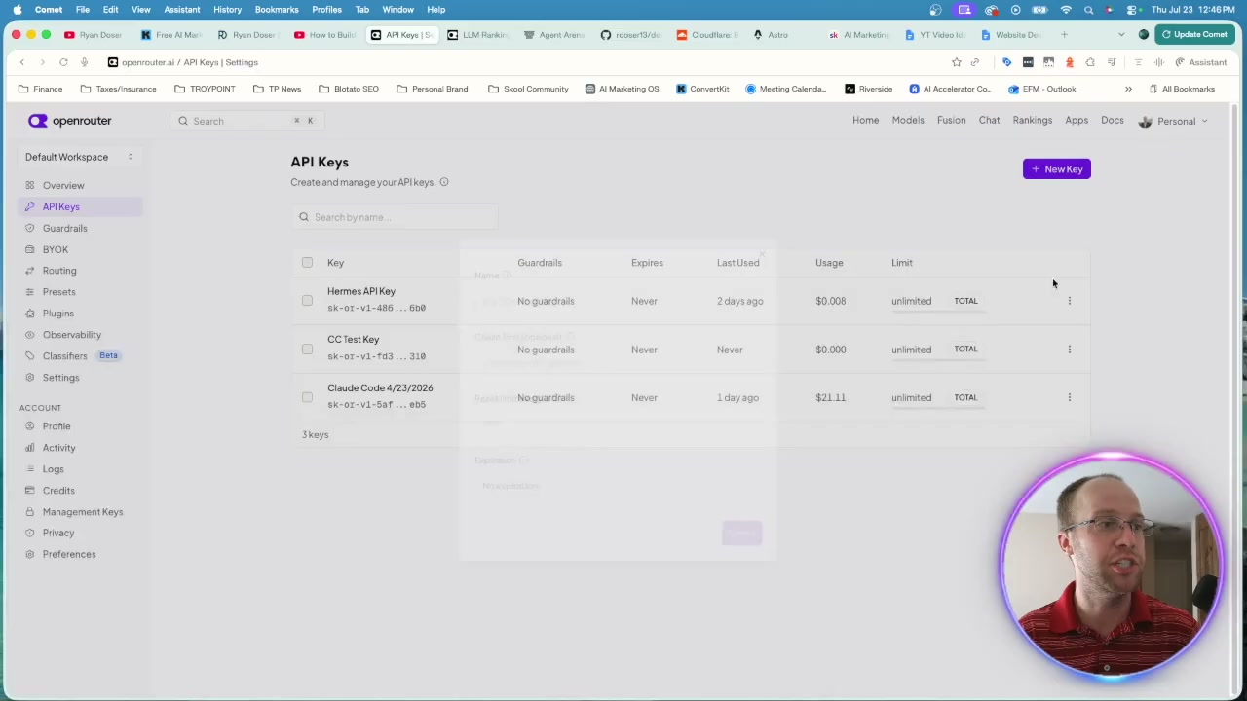Open the Profiles menu

pos(326,10)
